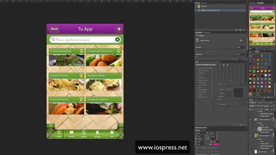Switch to Canales tab
This screenshot has height=155, width=276.
point(257,100)
